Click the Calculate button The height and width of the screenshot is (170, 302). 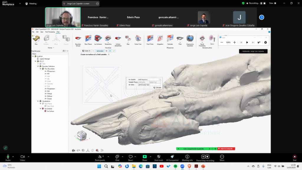tap(157, 87)
